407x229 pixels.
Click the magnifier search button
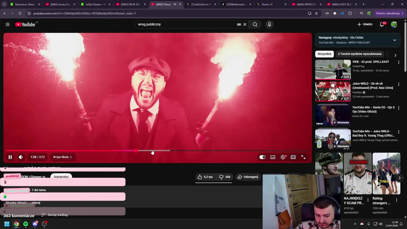[x=255, y=24]
